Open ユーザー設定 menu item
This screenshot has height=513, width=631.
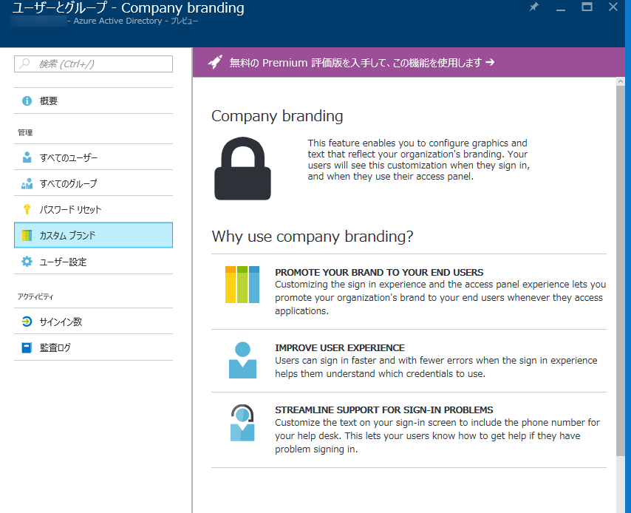click(93, 262)
